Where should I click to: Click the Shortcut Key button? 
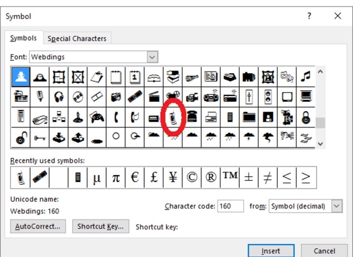coord(100,226)
